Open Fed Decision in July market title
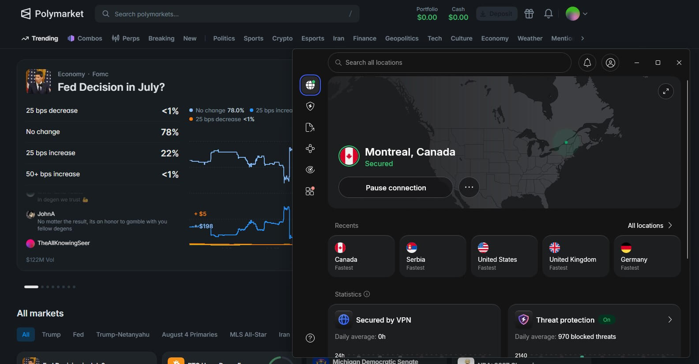Image resolution: width=699 pixels, height=364 pixels. (111, 87)
